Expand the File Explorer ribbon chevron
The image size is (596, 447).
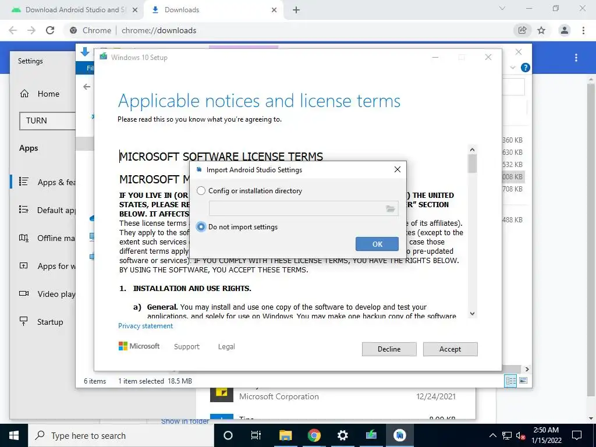(x=513, y=68)
